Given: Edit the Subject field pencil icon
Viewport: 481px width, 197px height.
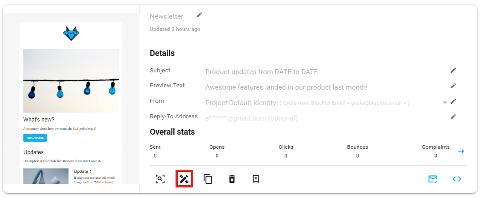Looking at the screenshot, I should tap(453, 71).
